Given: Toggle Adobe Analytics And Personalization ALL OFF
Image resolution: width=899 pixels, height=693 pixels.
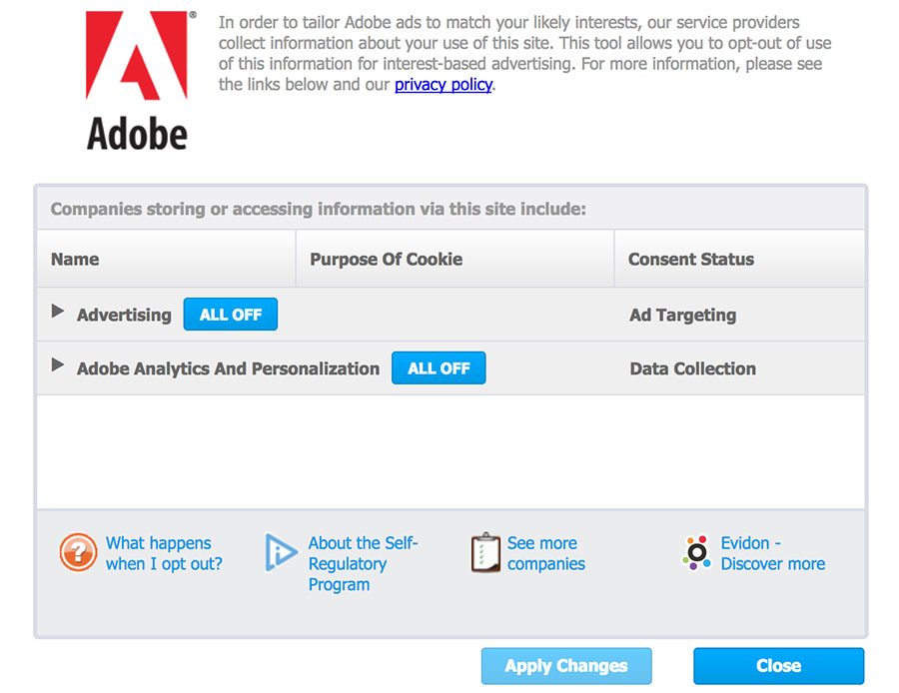Looking at the screenshot, I should coord(439,368).
